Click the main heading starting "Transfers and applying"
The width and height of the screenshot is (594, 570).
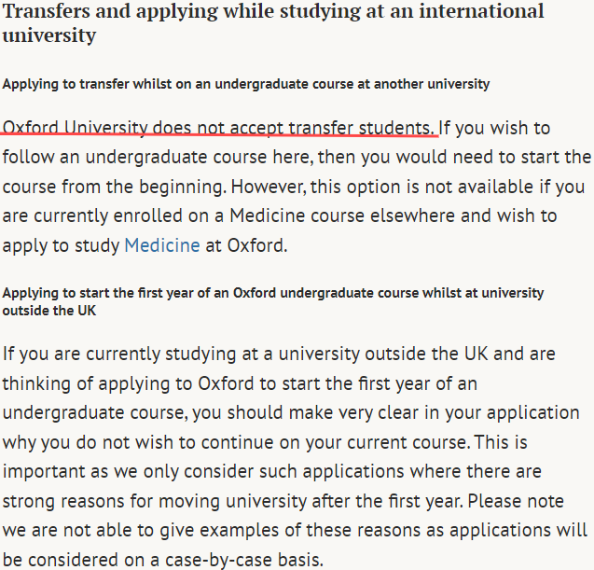pos(273,23)
